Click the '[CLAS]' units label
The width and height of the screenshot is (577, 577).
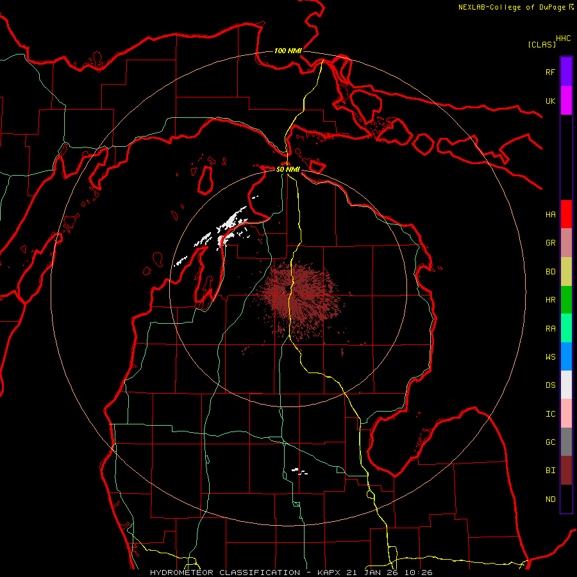click(x=542, y=44)
